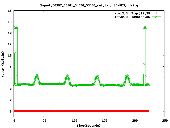Click the Power (Kelvin) y-axis label
Viewport: 170px width, 128px height.
[3, 64]
